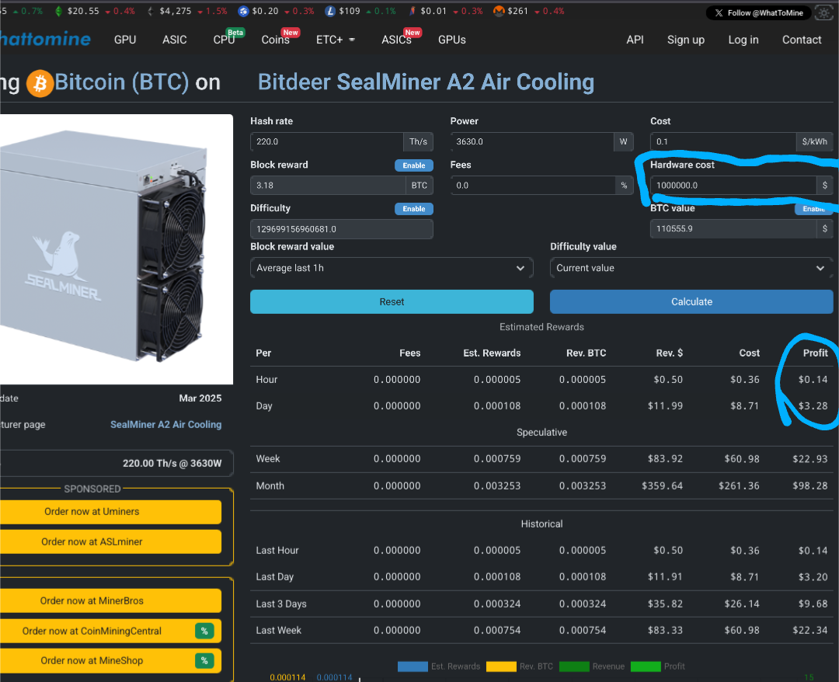Image resolution: width=839 pixels, height=682 pixels.
Task: Expand the ETC+ menu
Action: pos(336,40)
